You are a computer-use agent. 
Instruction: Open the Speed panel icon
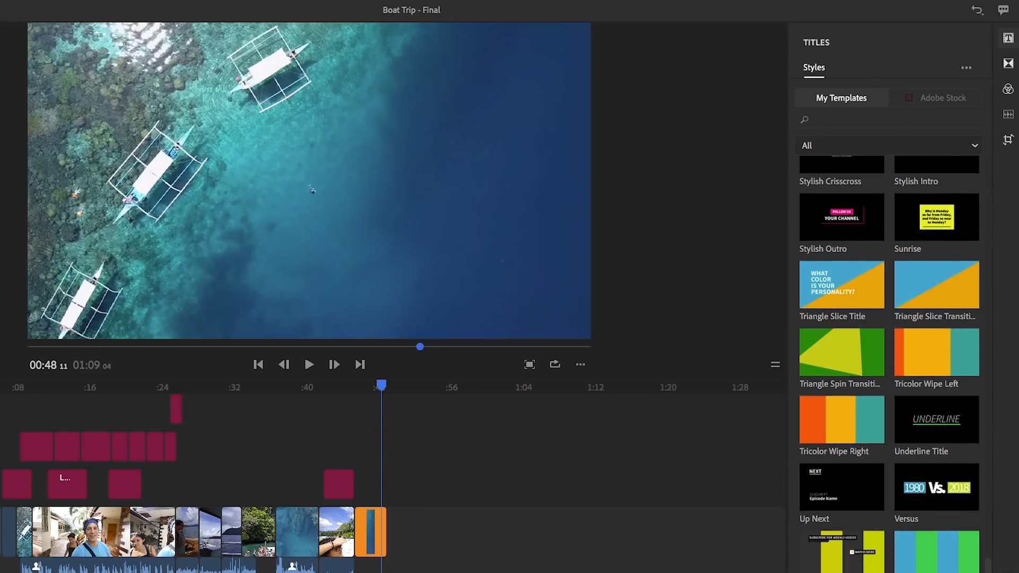pyautogui.click(x=1008, y=115)
